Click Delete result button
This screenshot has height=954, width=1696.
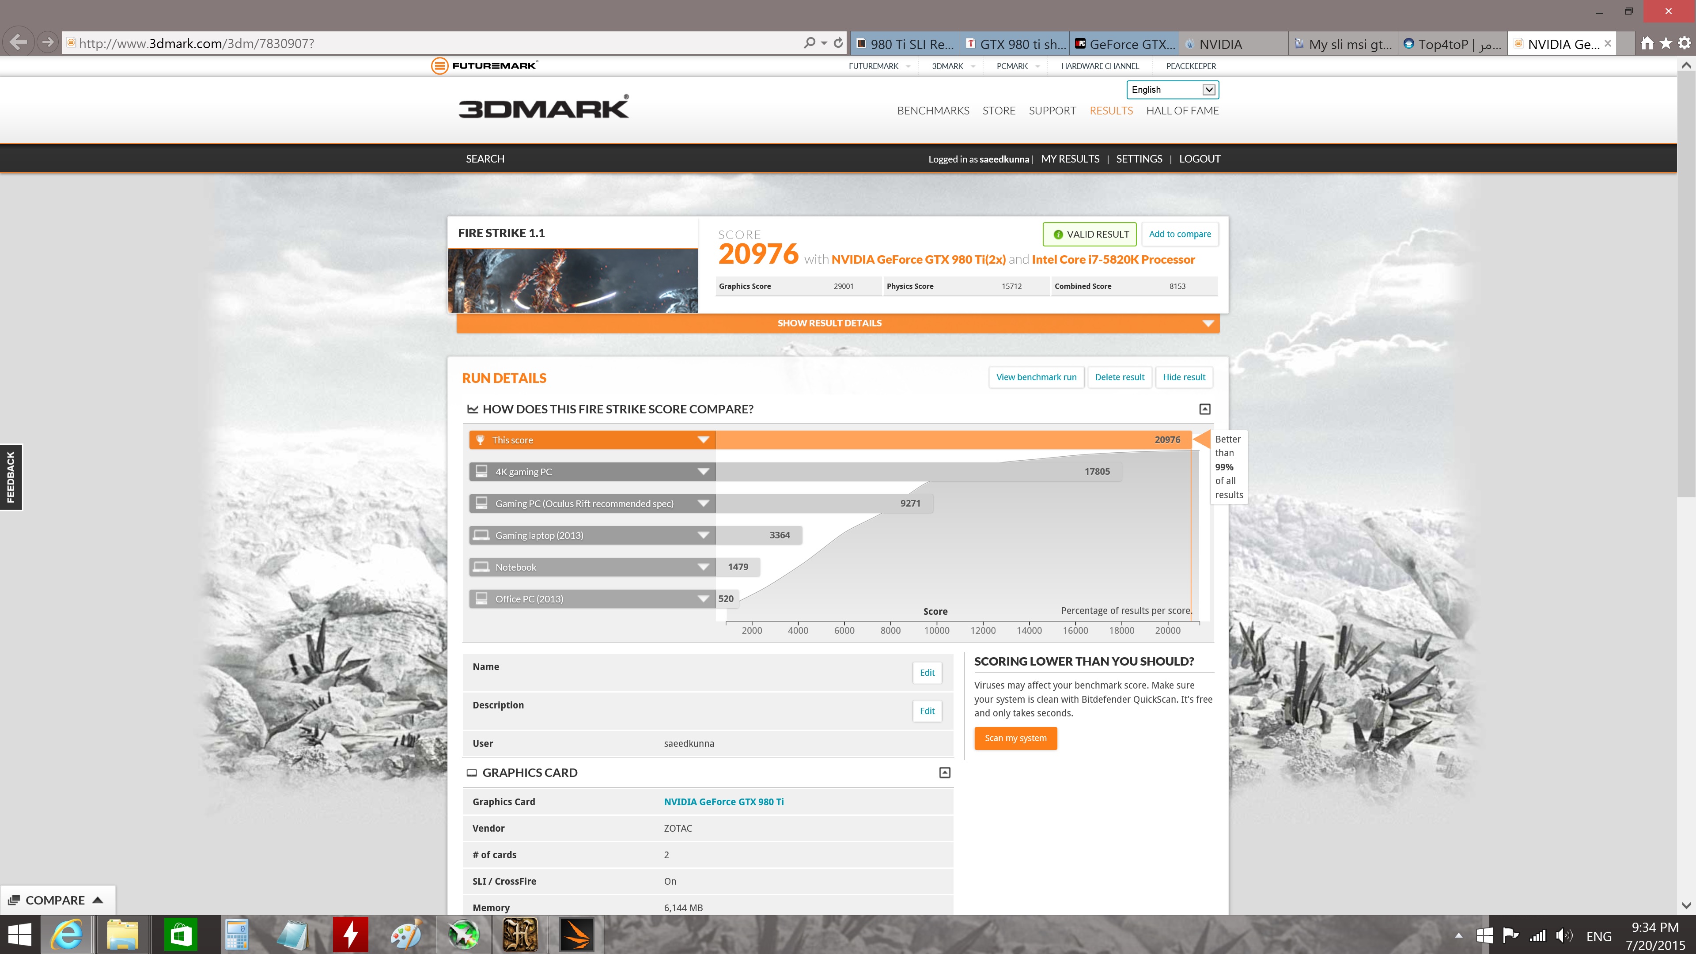1119,377
